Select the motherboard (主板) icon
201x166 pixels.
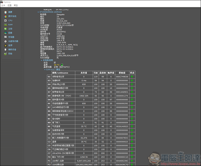coord(6,29)
